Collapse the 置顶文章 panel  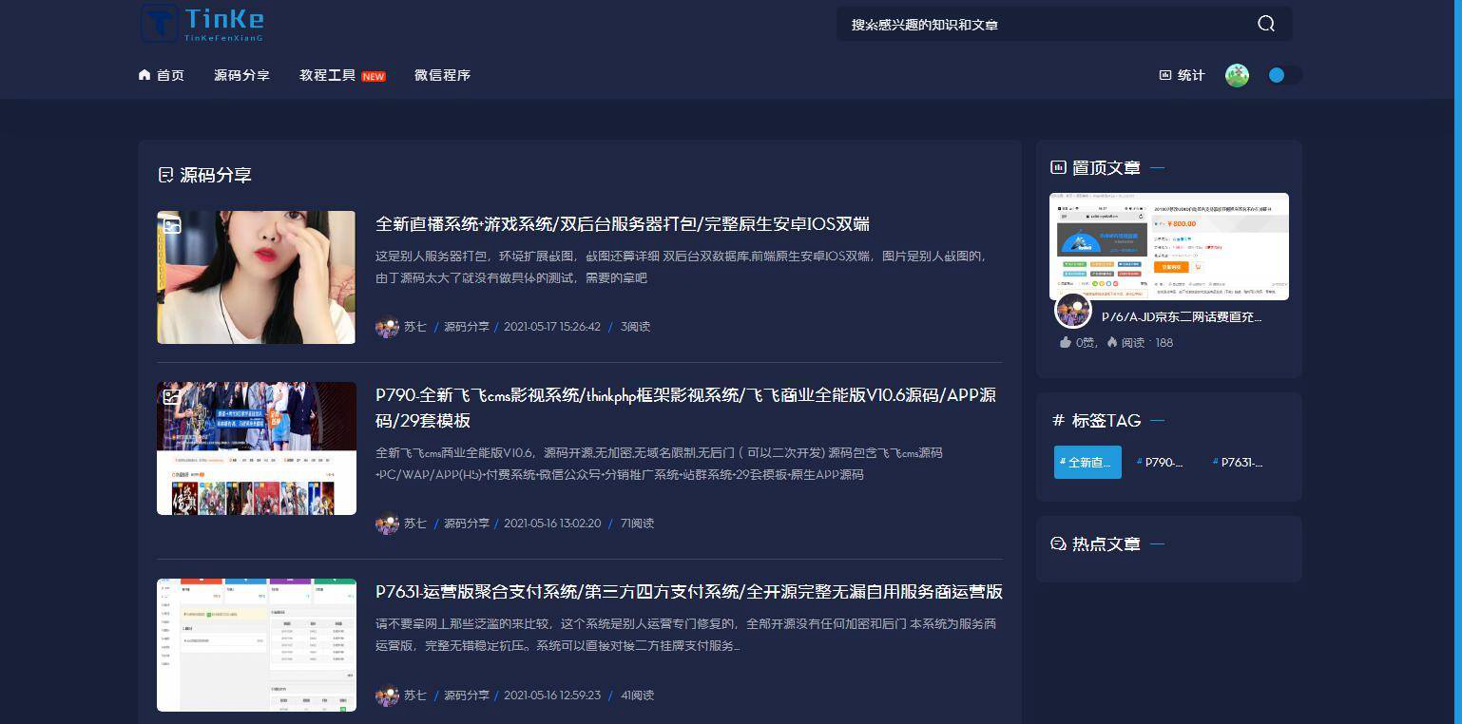click(1157, 167)
